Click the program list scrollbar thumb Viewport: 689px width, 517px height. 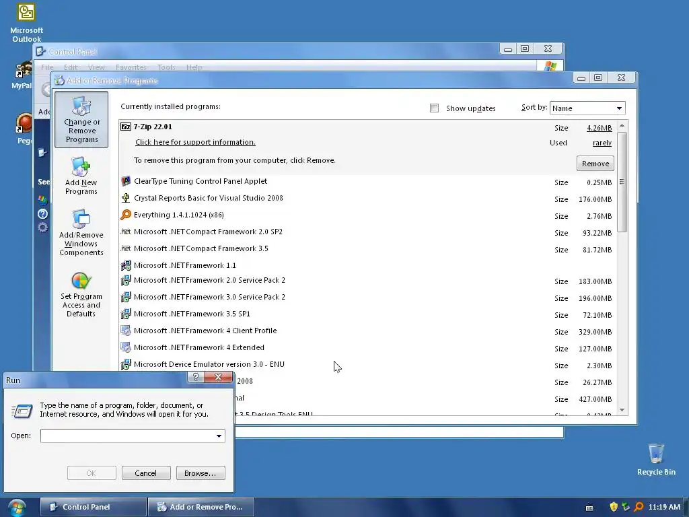tap(622, 182)
